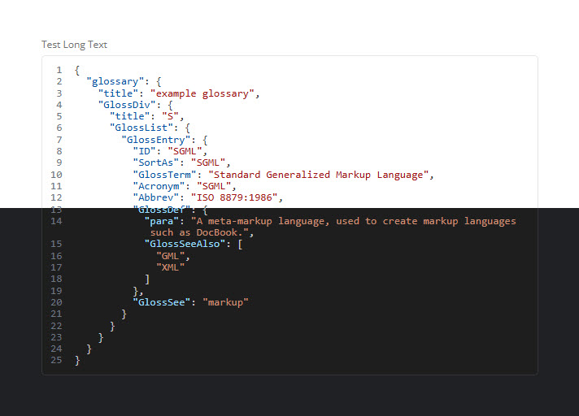The width and height of the screenshot is (579, 416).
Task: Select the "example glossary" string value
Action: tap(202, 93)
